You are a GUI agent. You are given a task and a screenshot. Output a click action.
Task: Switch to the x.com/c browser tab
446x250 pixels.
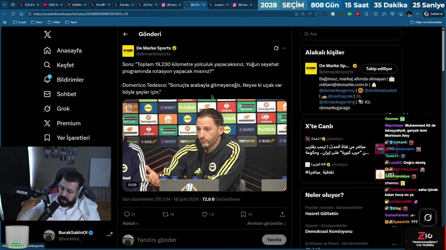[219, 5]
